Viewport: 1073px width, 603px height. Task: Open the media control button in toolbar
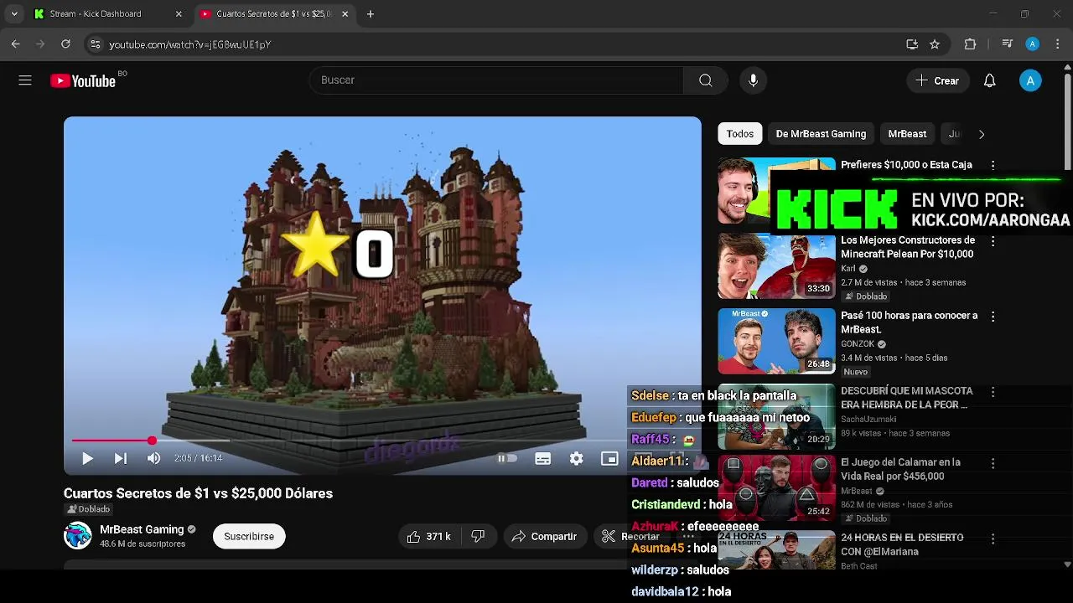pyautogui.click(x=1008, y=44)
